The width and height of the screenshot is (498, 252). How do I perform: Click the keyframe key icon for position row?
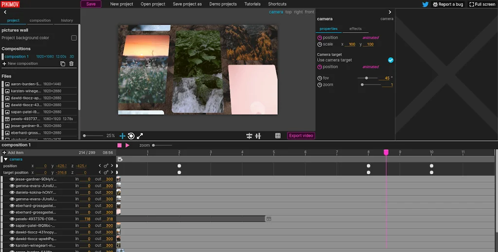coord(106,166)
